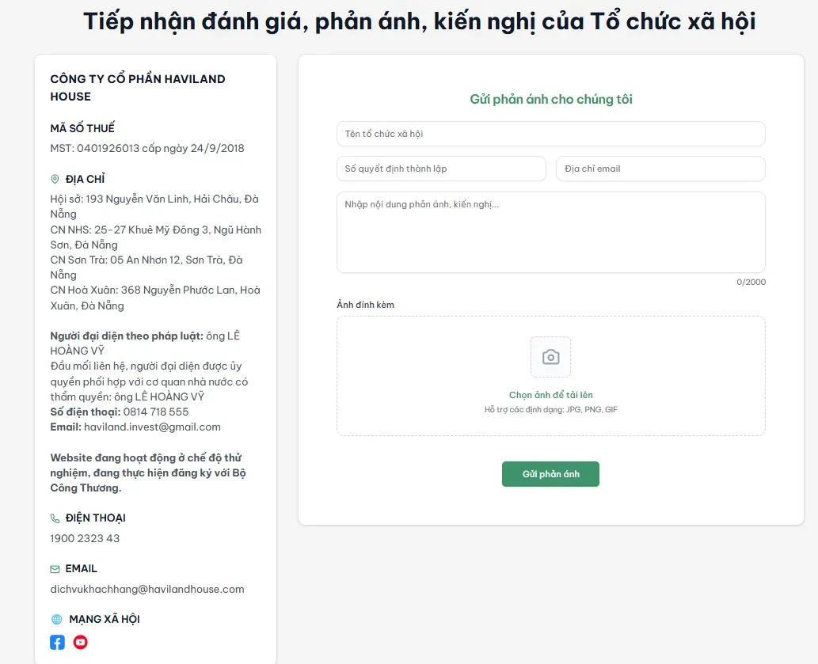The height and width of the screenshot is (664, 818).
Task: Click the camera upload icon
Action: click(550, 357)
